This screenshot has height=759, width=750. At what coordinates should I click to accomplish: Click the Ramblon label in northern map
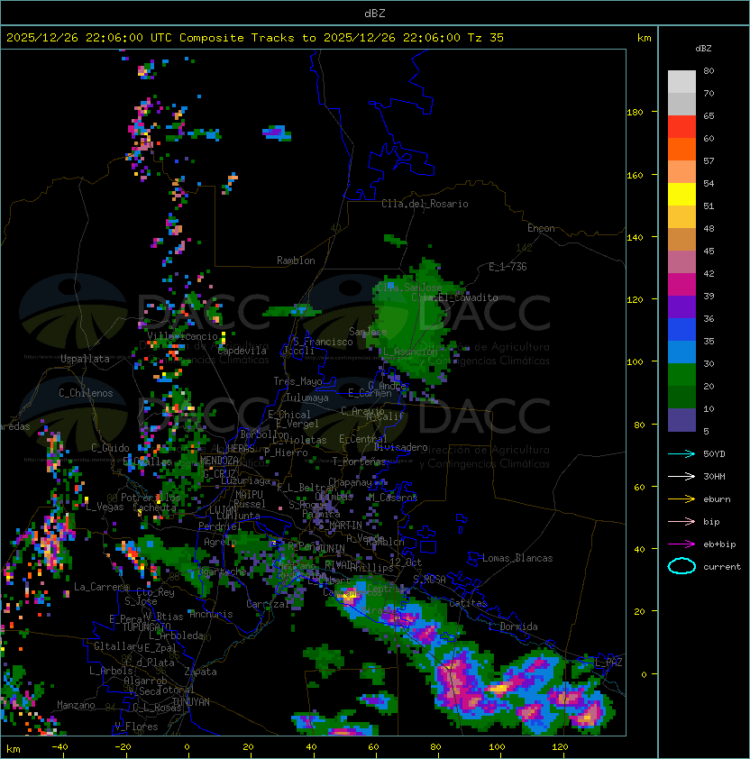296,261
